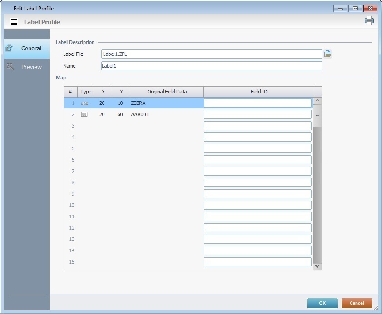
Task: Click the printer icon in header
Action: point(369,20)
